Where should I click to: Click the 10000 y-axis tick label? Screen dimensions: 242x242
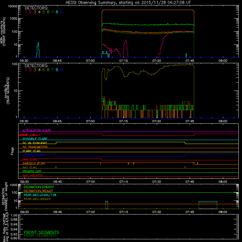tap(13, 6)
